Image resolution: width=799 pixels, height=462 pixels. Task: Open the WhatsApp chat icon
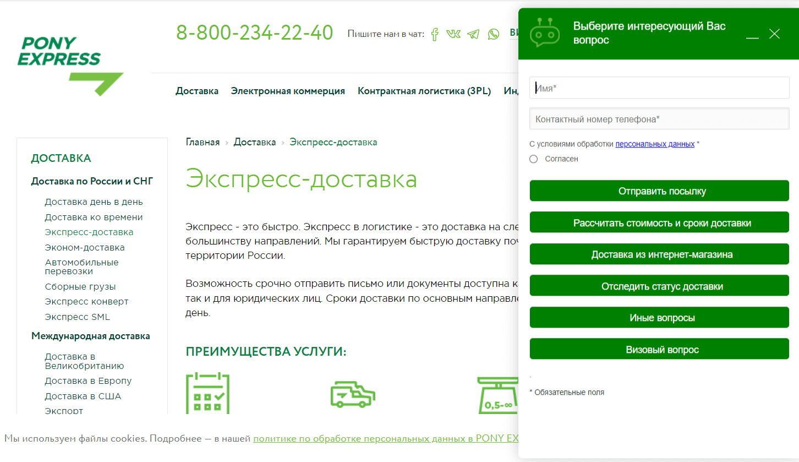coord(494,34)
